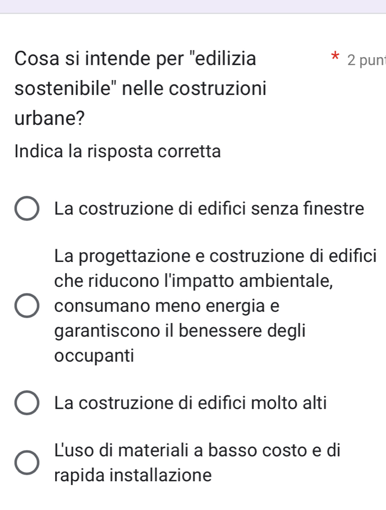Click the 'La costruzione di edifici senza finestre' label
The image size is (386, 510).
click(x=209, y=208)
